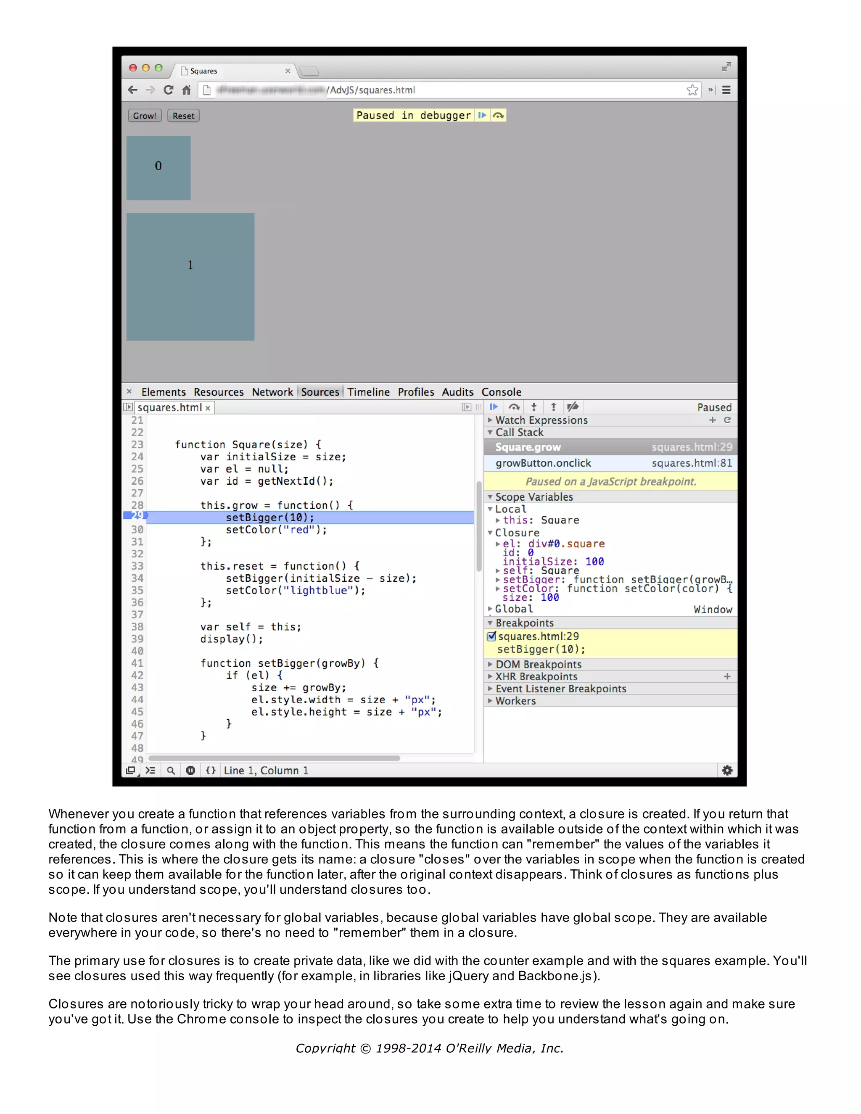Close the squares.html source tab
Viewport: 861px width, 1114px height.
click(x=208, y=408)
